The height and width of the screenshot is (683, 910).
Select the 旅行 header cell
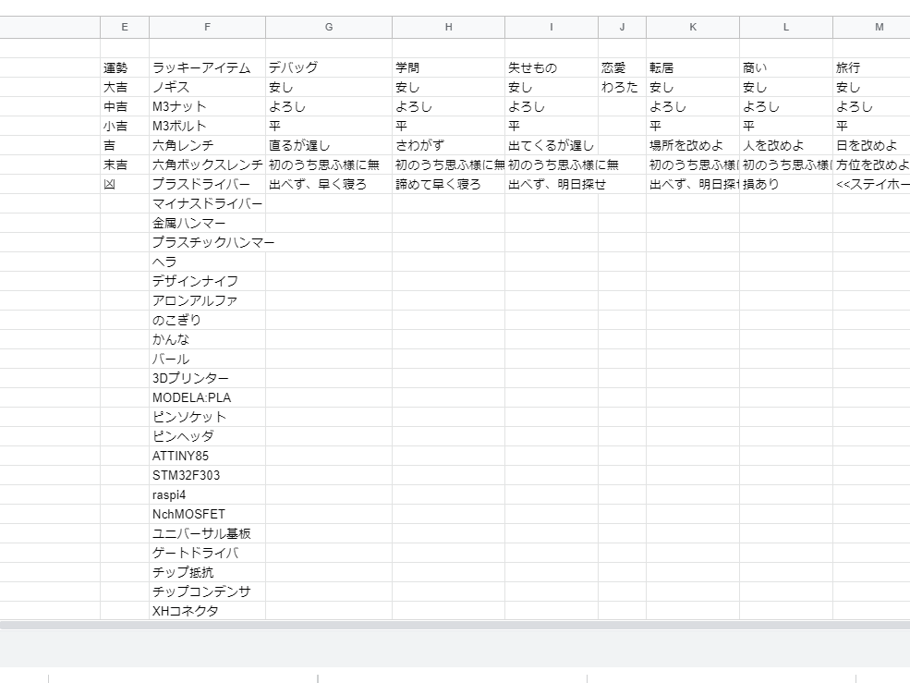click(871, 67)
